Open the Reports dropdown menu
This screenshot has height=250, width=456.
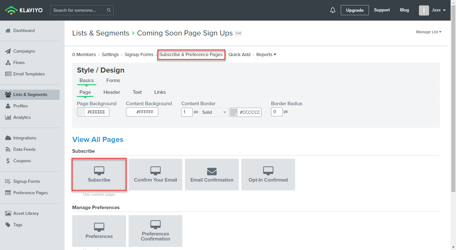(266, 54)
